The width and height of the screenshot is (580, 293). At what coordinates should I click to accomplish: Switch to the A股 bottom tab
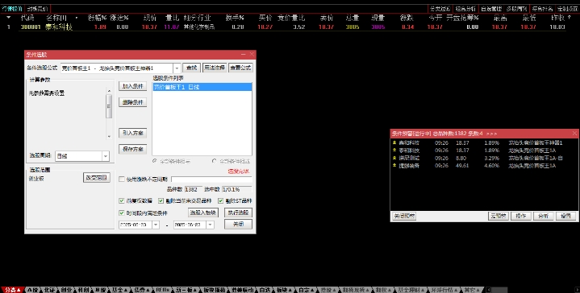coord(33,290)
